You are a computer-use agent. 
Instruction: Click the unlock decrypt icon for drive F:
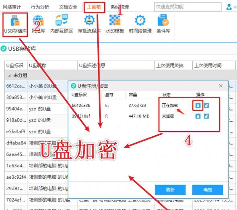tap(206, 116)
